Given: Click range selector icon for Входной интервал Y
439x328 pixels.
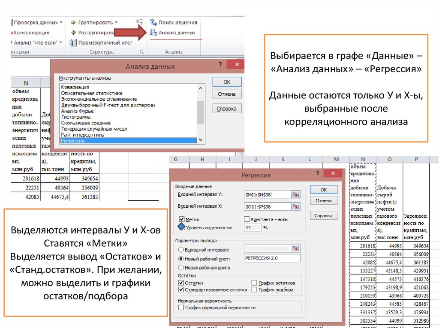Looking at the screenshot, I should pos(296,195).
